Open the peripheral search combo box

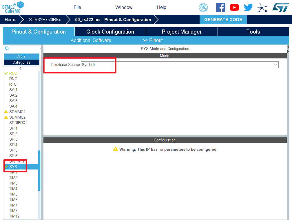[25, 49]
